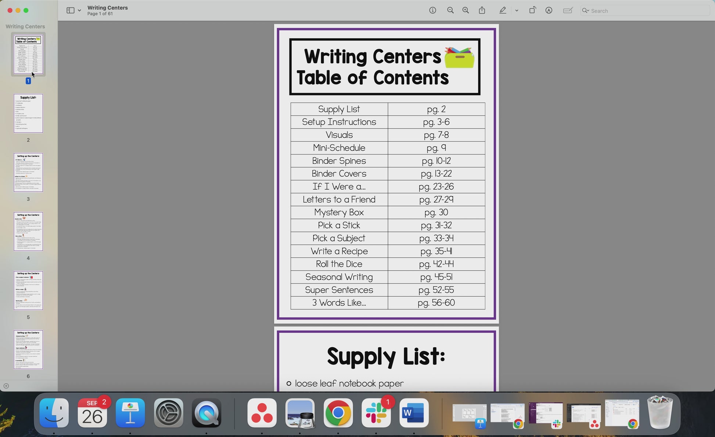Open Google Chrome from the Dock
This screenshot has width=715, height=437.
[338, 413]
